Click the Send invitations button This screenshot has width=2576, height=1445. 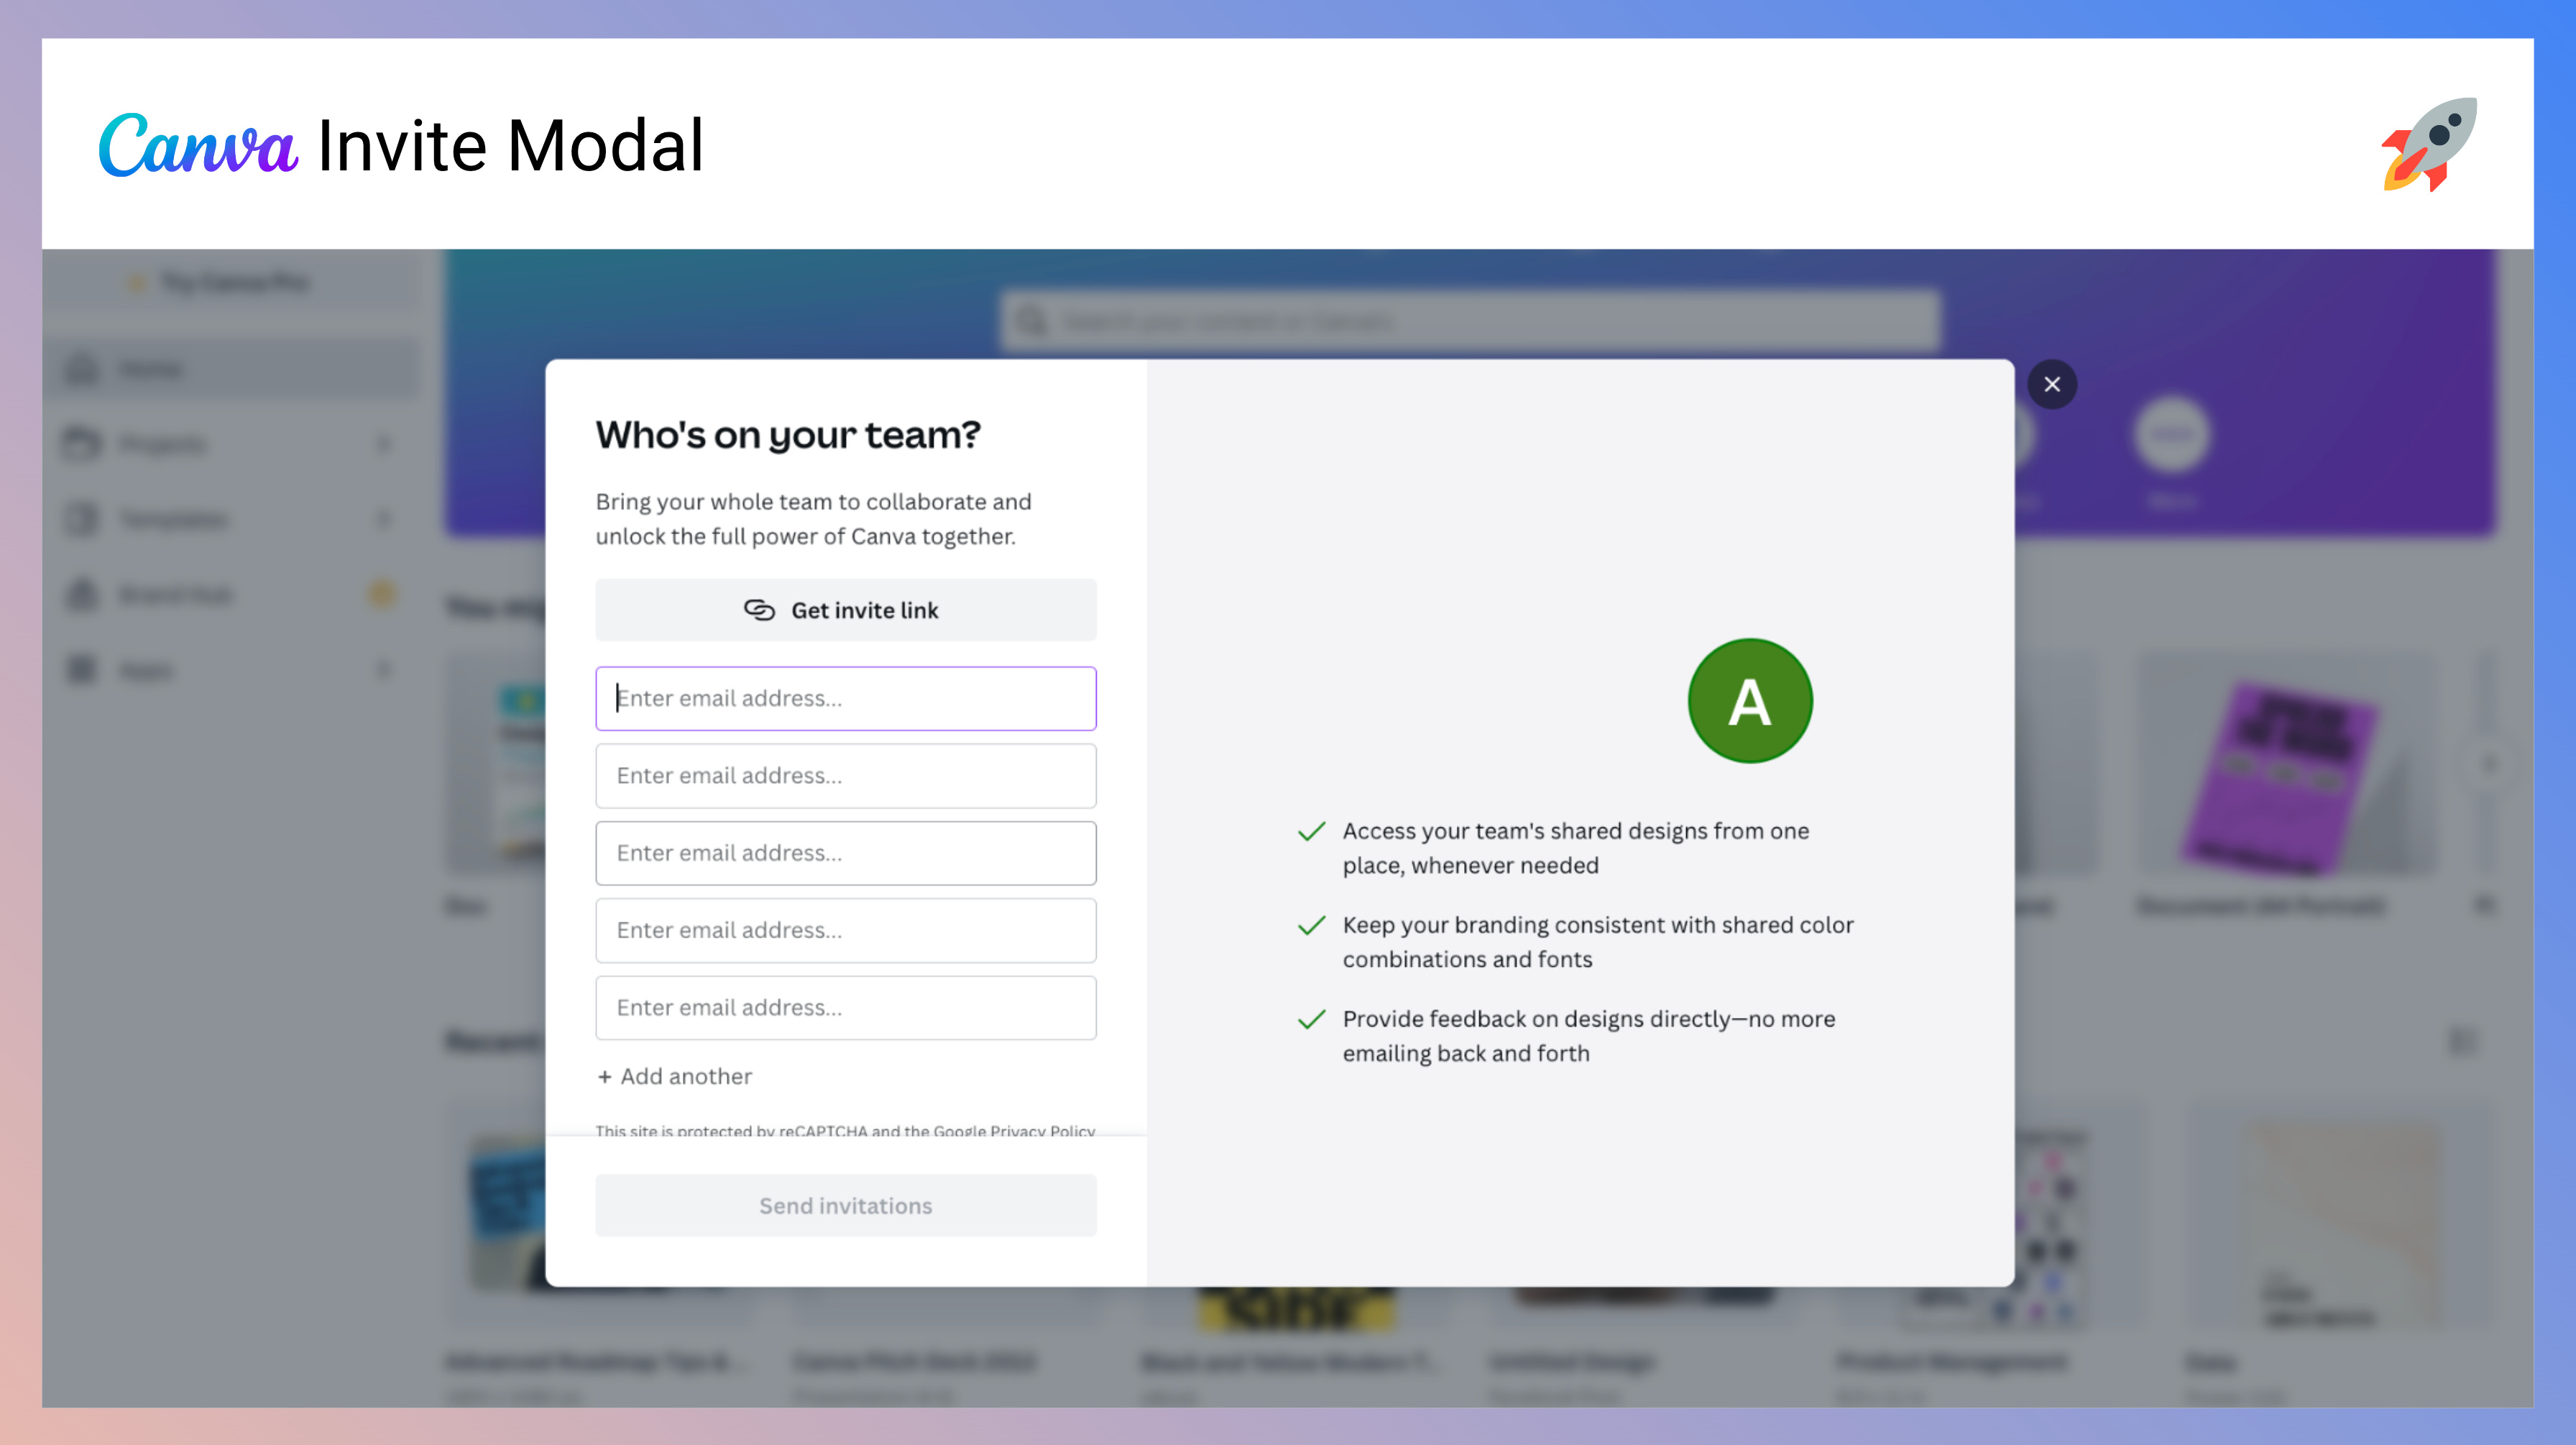point(846,1204)
